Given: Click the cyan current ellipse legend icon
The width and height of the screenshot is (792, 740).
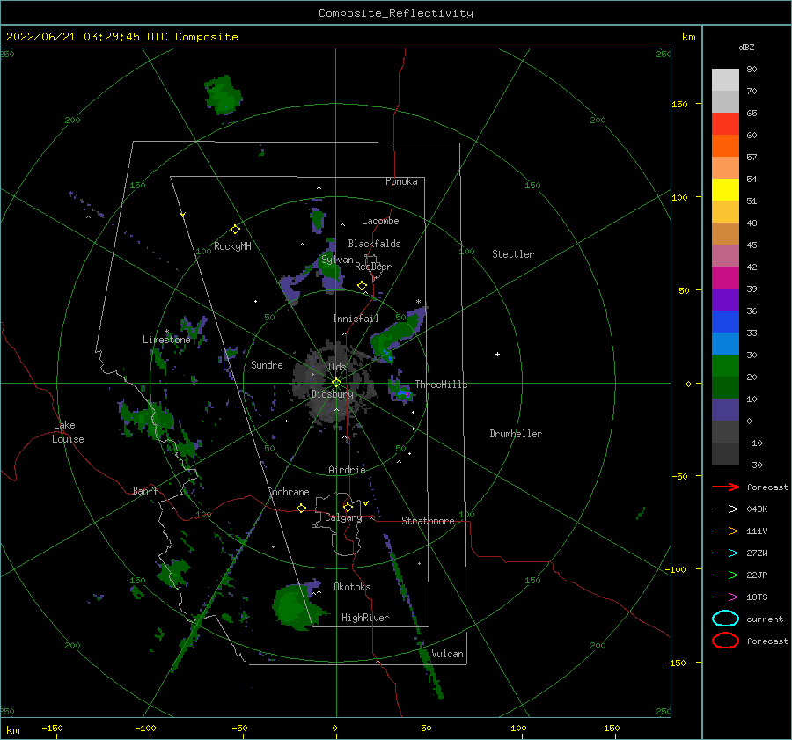Looking at the screenshot, I should pos(725,619).
